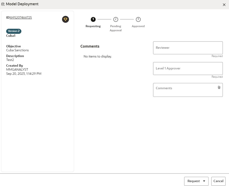The image size is (229, 186).
Task: Close the Model Deployment dialog
Action: (224, 5)
